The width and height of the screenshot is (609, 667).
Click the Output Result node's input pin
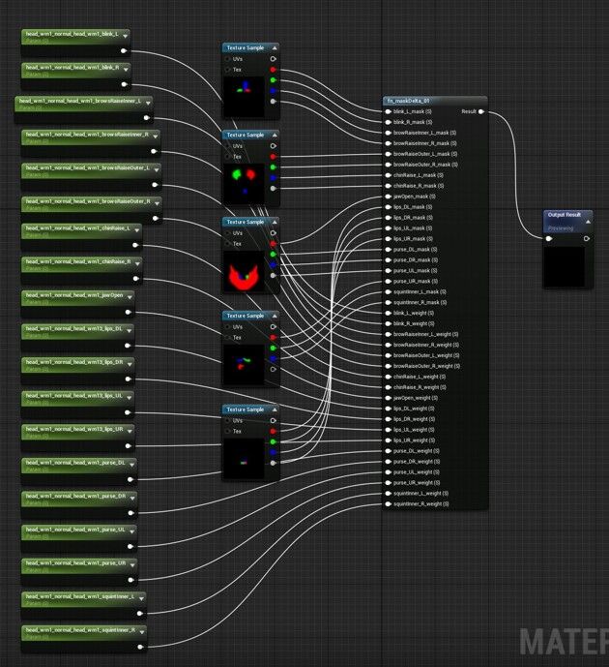click(549, 238)
